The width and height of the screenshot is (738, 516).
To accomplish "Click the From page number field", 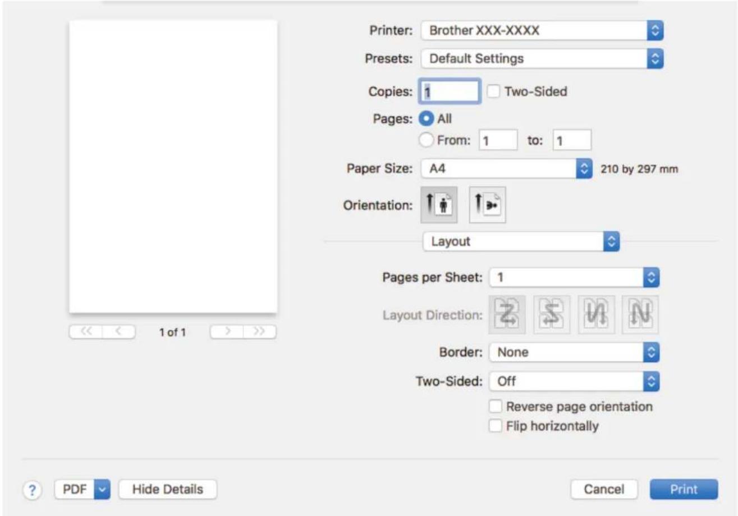I will click(x=497, y=139).
